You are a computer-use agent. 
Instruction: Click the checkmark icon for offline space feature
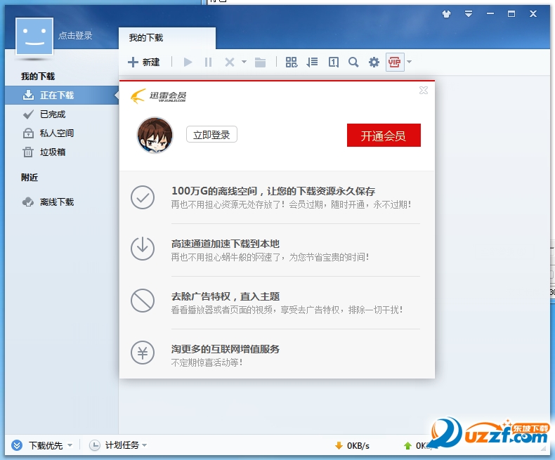(x=143, y=197)
